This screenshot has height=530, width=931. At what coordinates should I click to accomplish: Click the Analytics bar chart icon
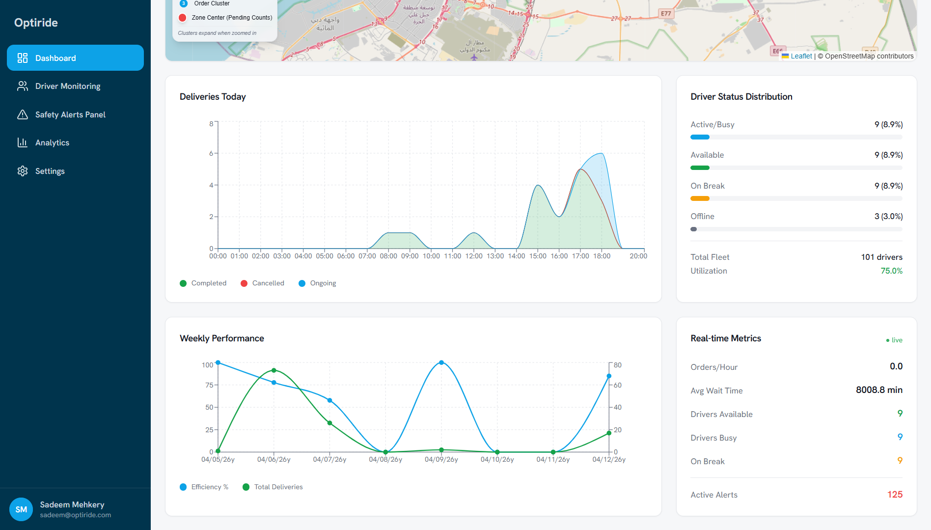23,142
